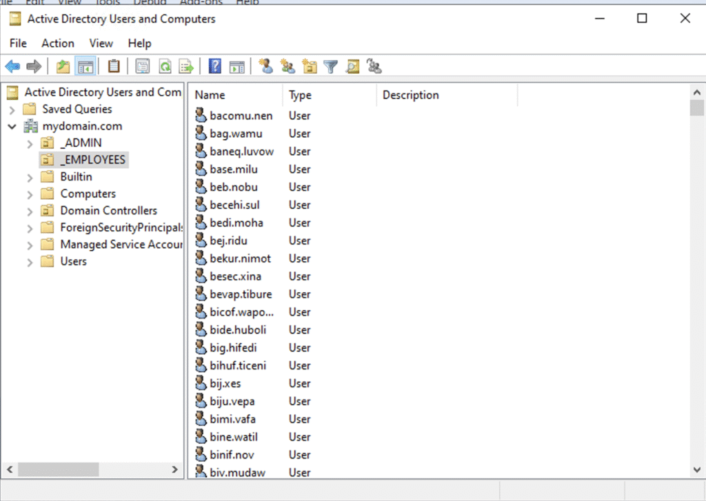Click the Find objects icon
Image resolution: width=706 pixels, height=501 pixels.
coord(352,66)
